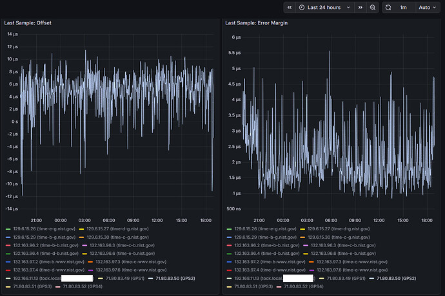Zoom out the time range with magnifier icon
This screenshot has height=296, width=445.
[373, 8]
